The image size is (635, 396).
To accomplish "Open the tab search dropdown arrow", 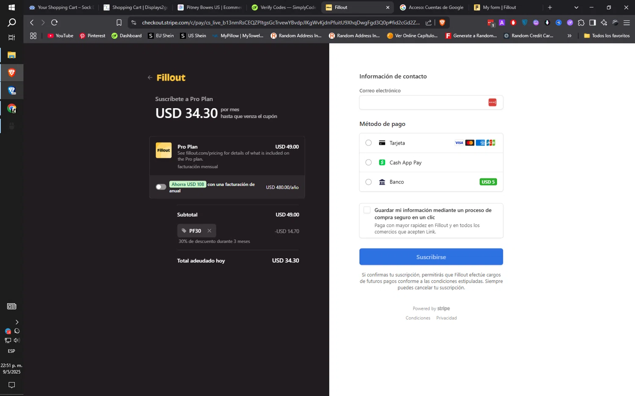I will (x=576, y=7).
